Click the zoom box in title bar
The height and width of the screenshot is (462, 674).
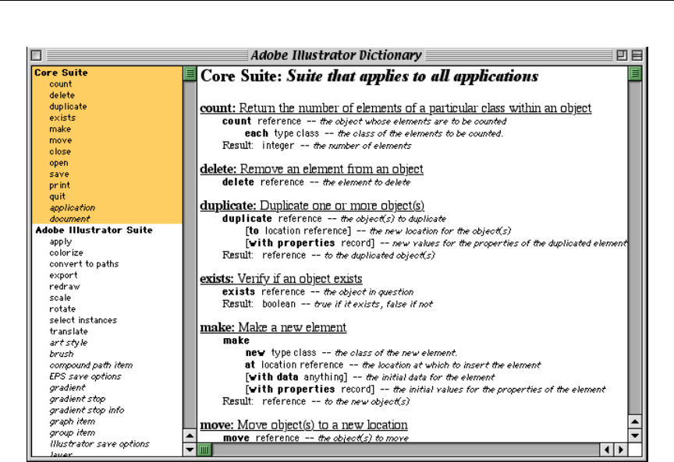622,55
